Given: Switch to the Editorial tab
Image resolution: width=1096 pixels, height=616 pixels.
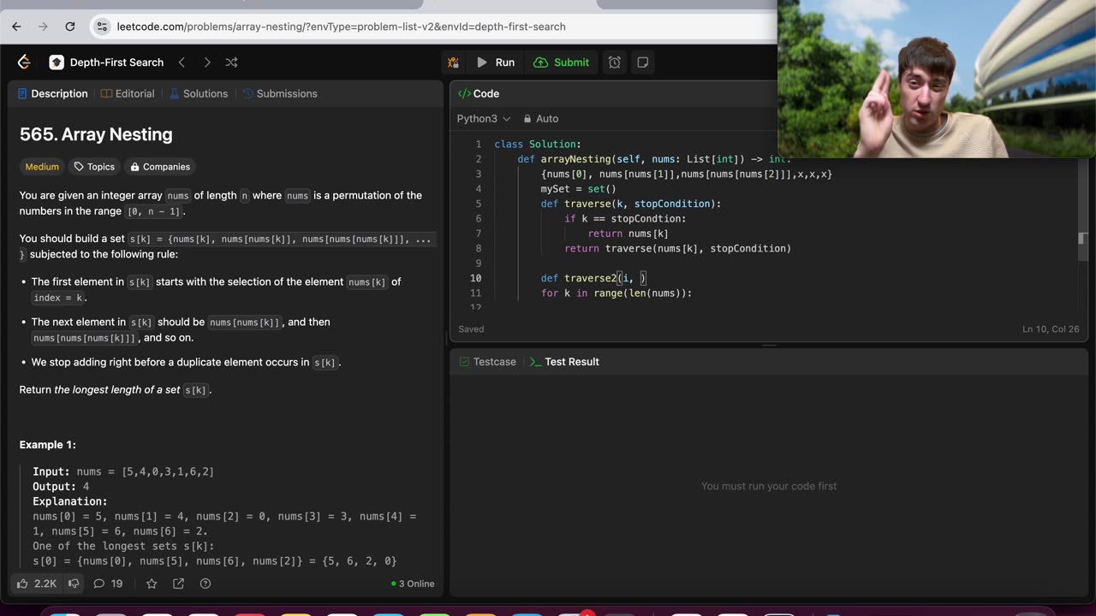Looking at the screenshot, I should click(128, 94).
